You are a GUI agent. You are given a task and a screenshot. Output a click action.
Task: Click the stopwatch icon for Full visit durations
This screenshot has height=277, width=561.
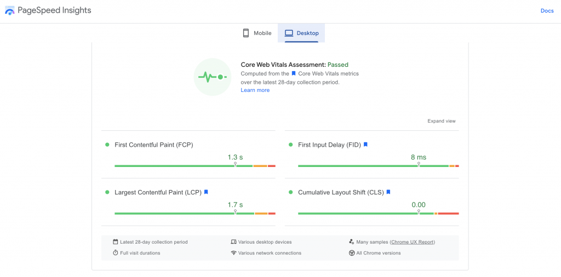(115, 253)
